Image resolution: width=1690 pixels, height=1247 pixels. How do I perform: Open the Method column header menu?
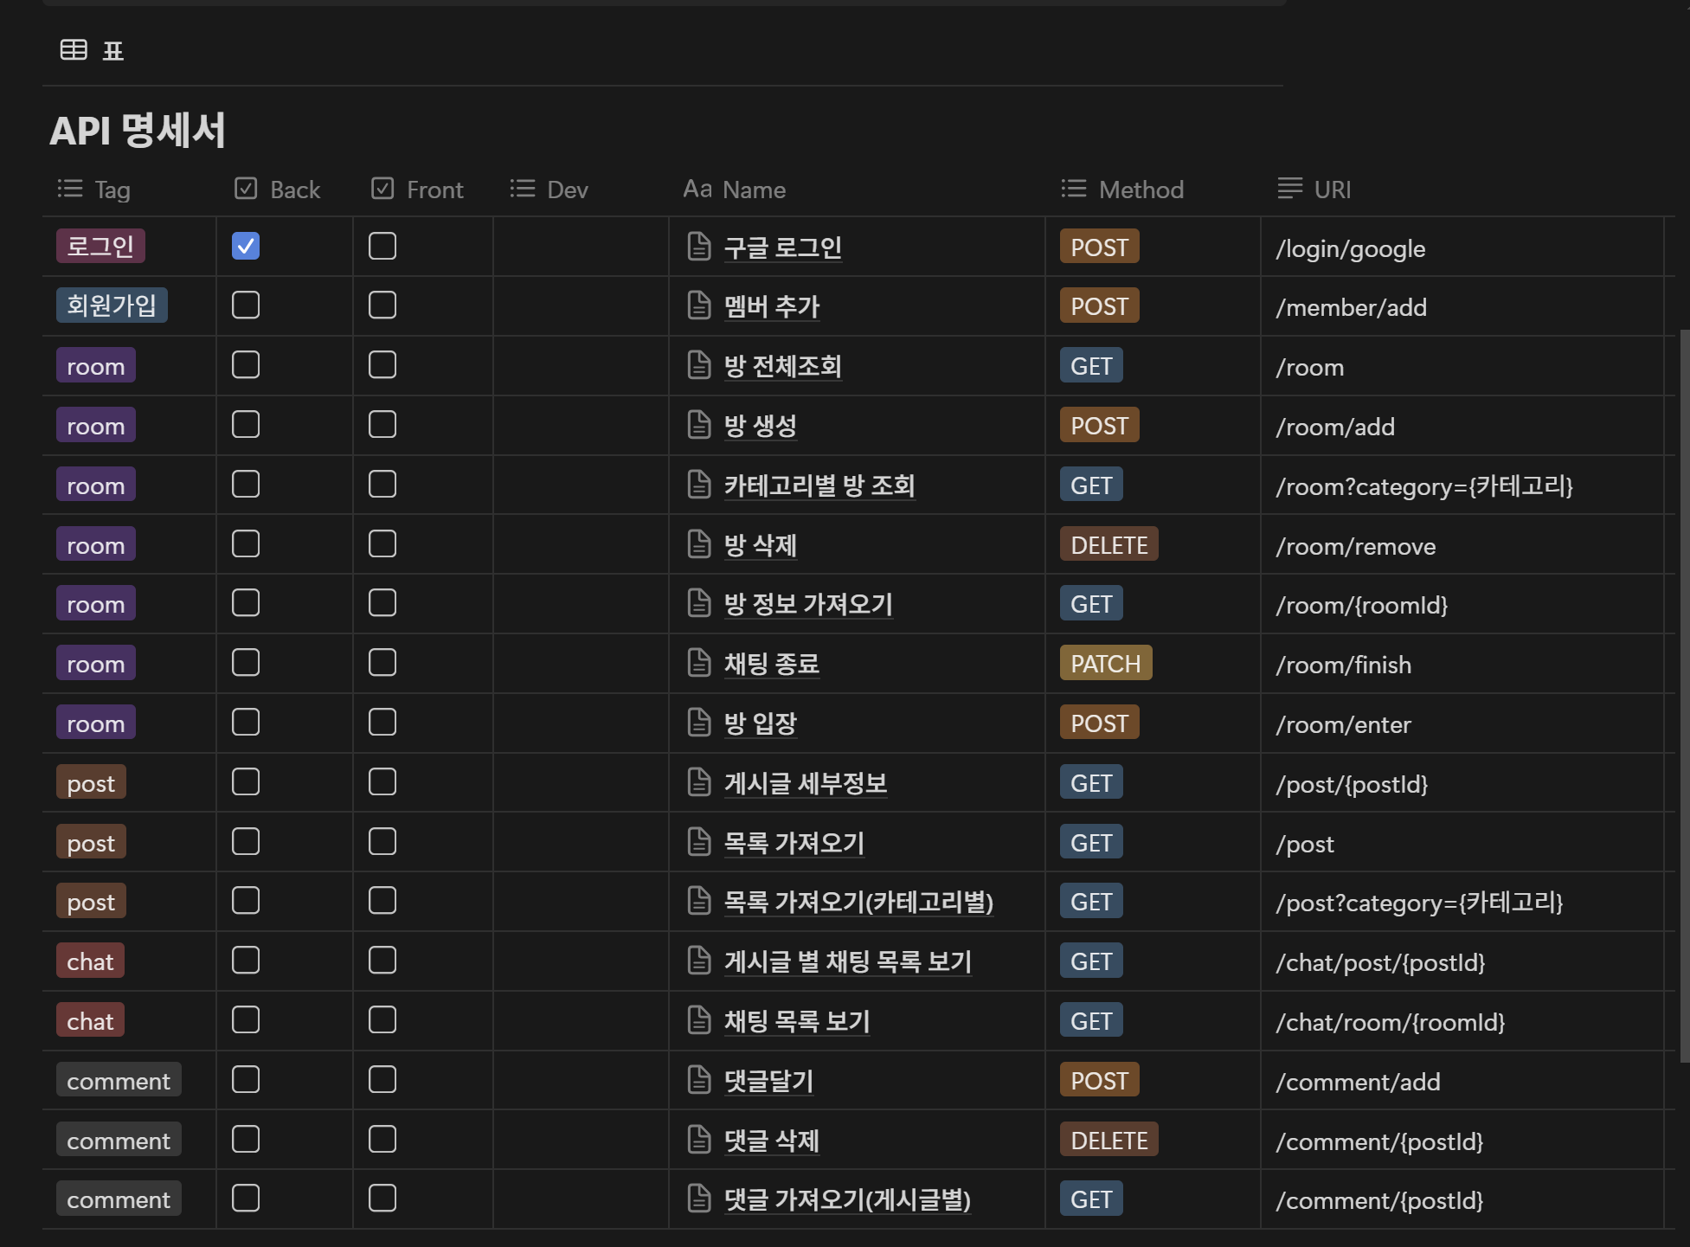1140,190
